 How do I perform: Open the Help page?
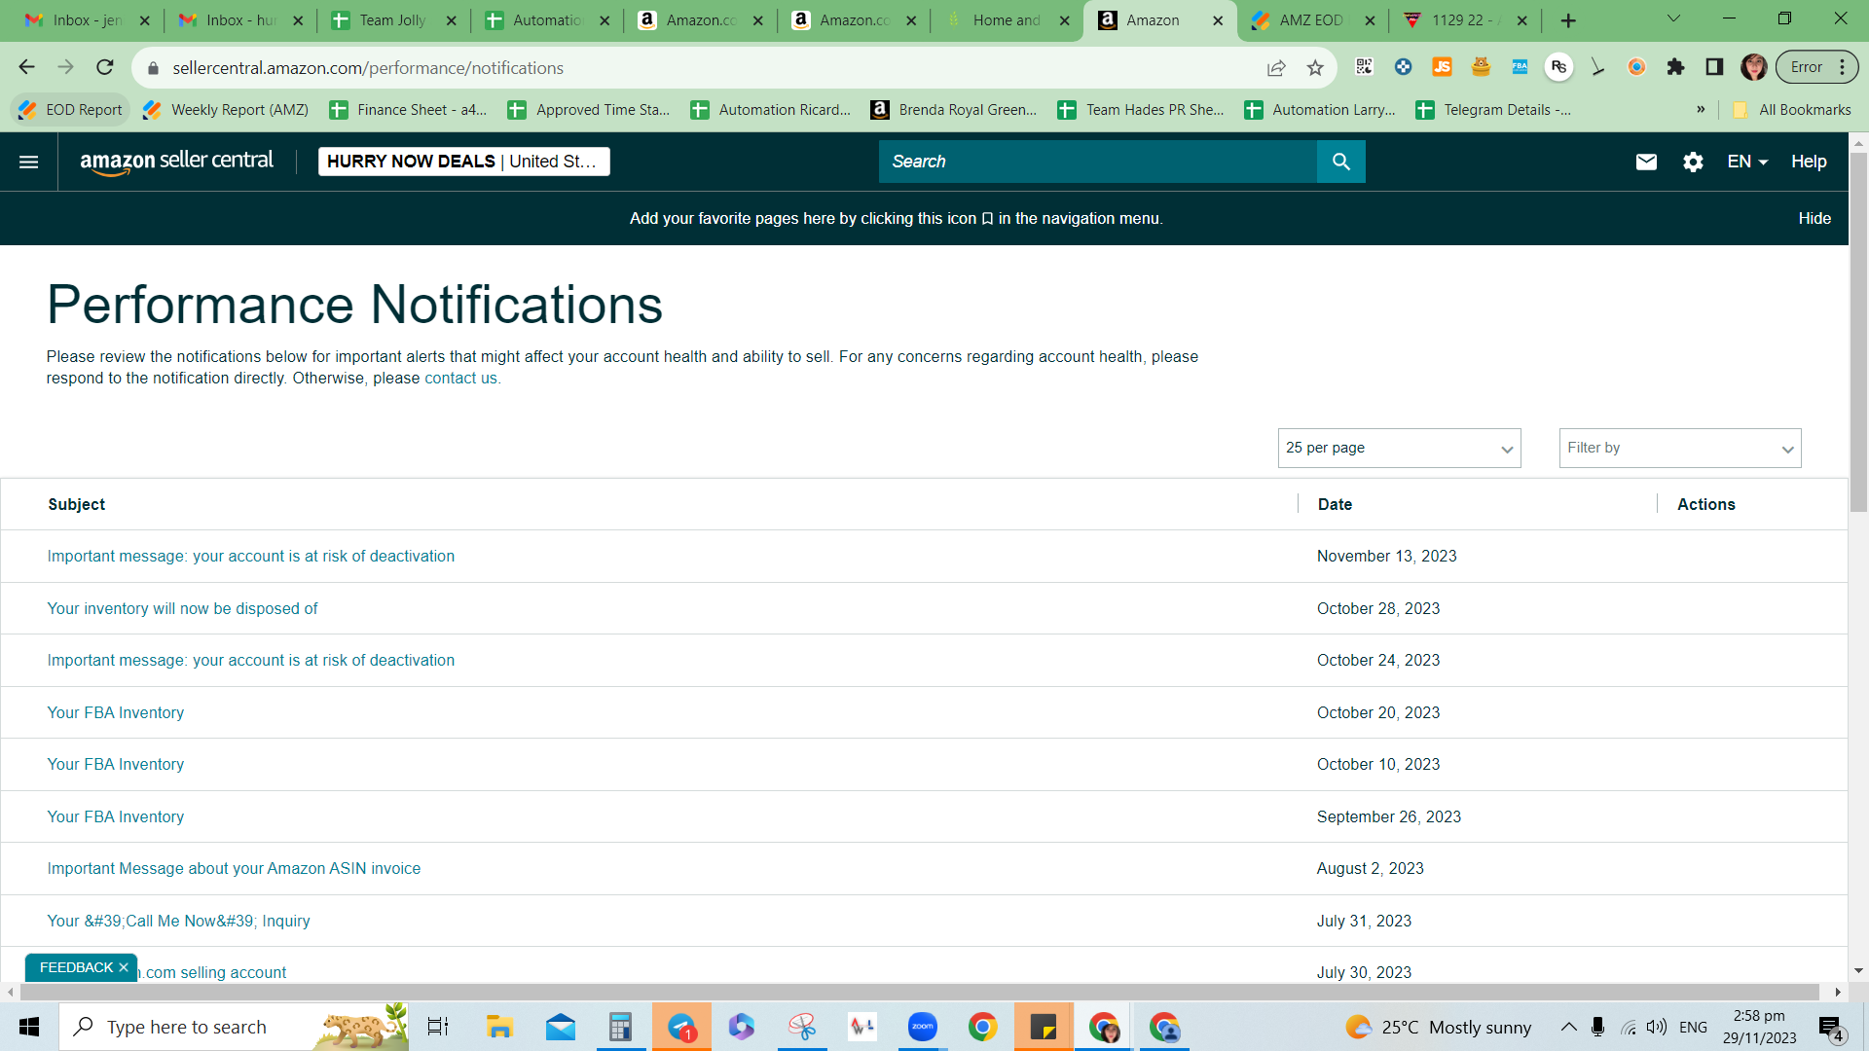(x=1809, y=162)
